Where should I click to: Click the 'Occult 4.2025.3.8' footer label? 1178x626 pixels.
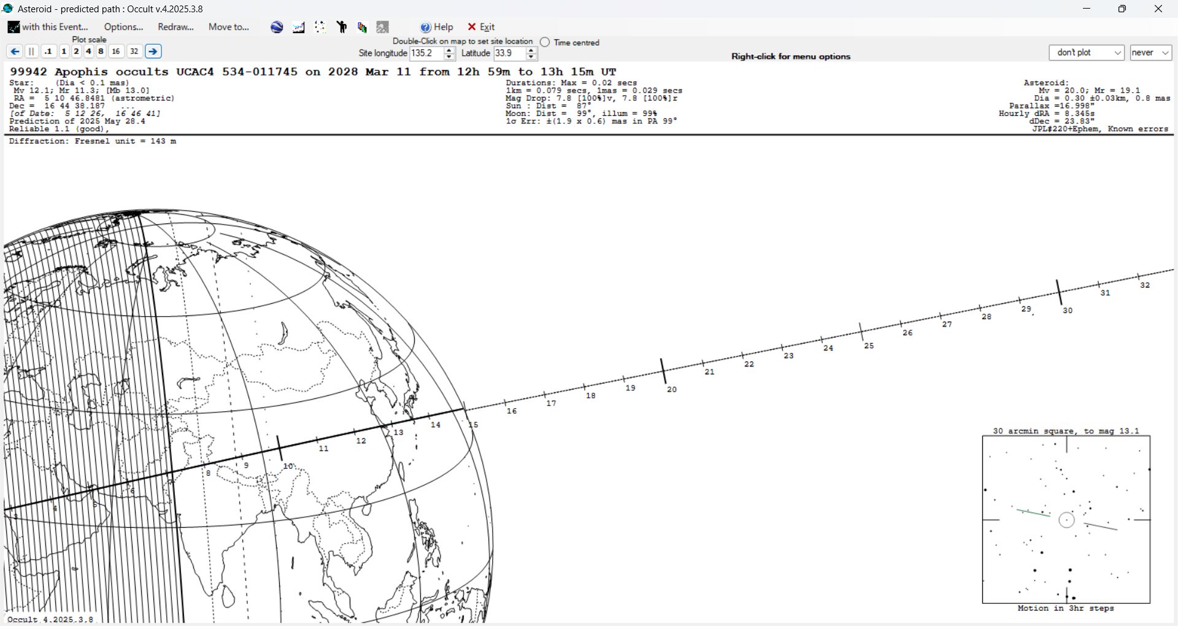pos(50,619)
